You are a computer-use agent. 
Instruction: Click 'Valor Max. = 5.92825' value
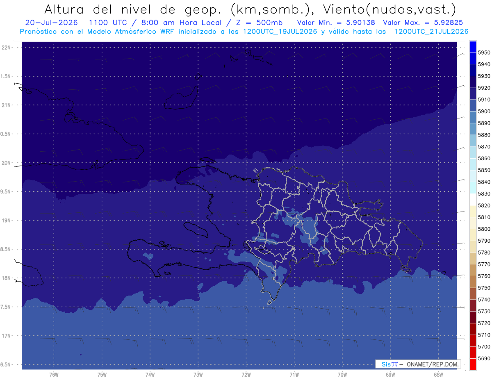(x=423, y=23)
